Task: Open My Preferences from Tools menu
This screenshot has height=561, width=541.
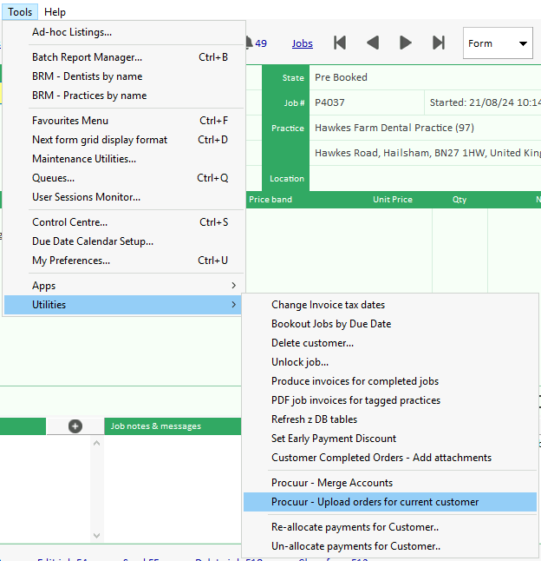Action: coord(71,261)
